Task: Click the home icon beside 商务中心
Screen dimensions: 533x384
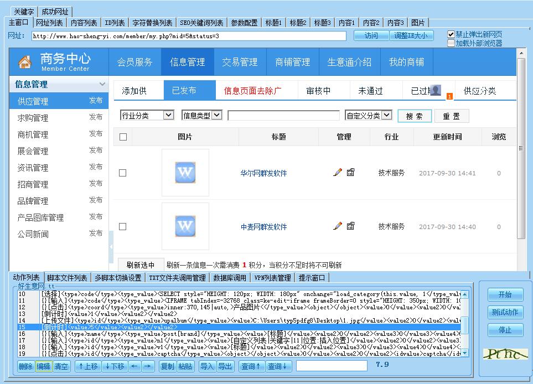Action: (24, 62)
